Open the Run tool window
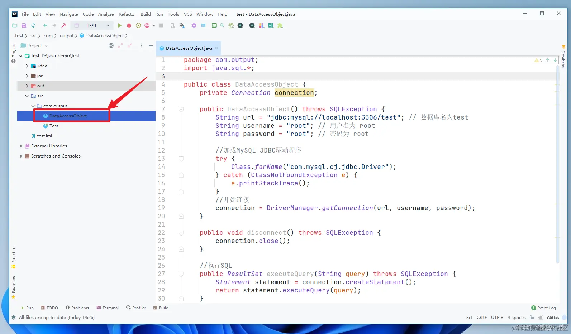Screen dimensions: 571x334 click(x=27, y=308)
